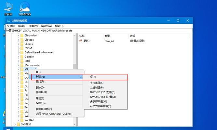The width and height of the screenshot is (217, 130).
Task: Choose 权限(P)... in the context menu
Action: coord(56,103)
